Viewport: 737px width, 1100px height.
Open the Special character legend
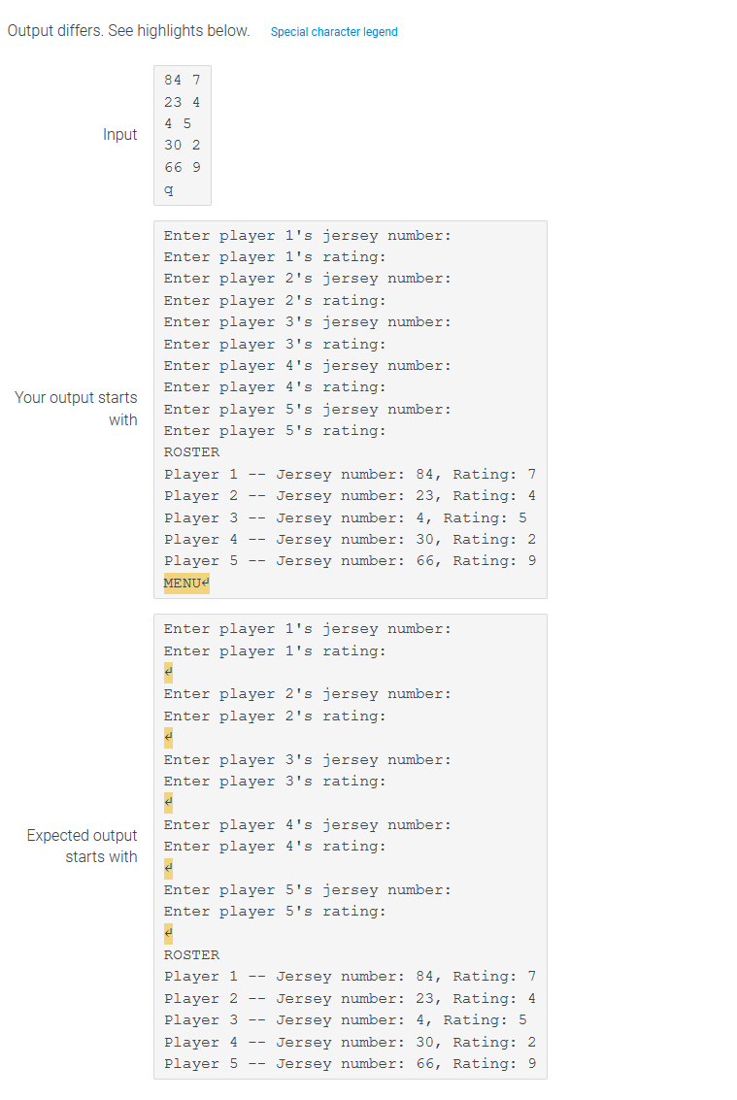pos(334,31)
